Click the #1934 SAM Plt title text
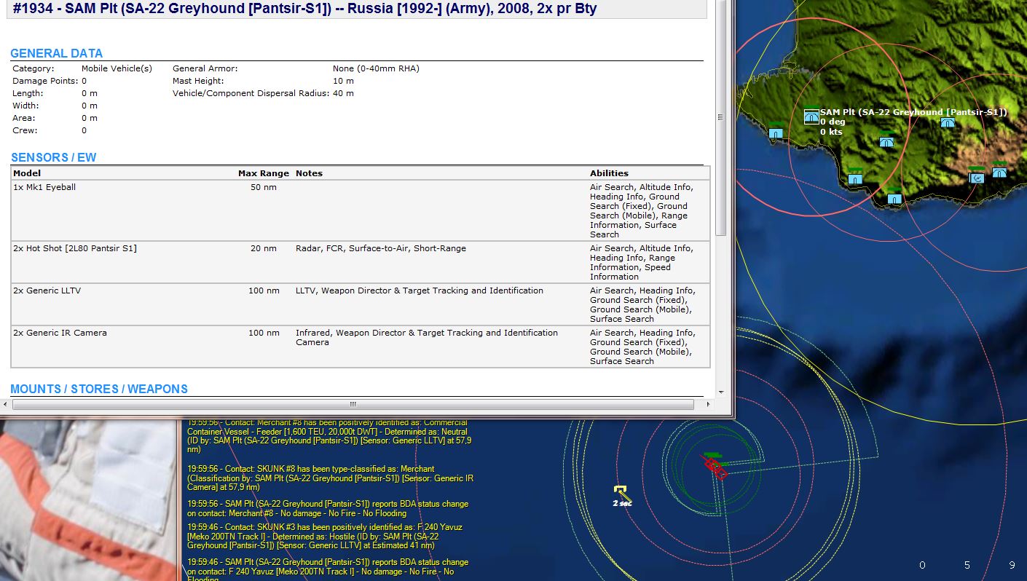Screen dimensions: 1027x581 305,9
